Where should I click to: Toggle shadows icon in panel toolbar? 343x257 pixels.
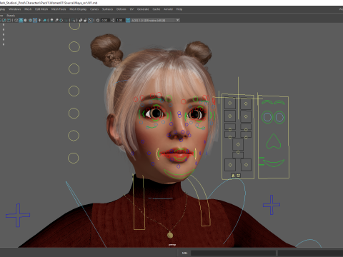click(x=44, y=20)
